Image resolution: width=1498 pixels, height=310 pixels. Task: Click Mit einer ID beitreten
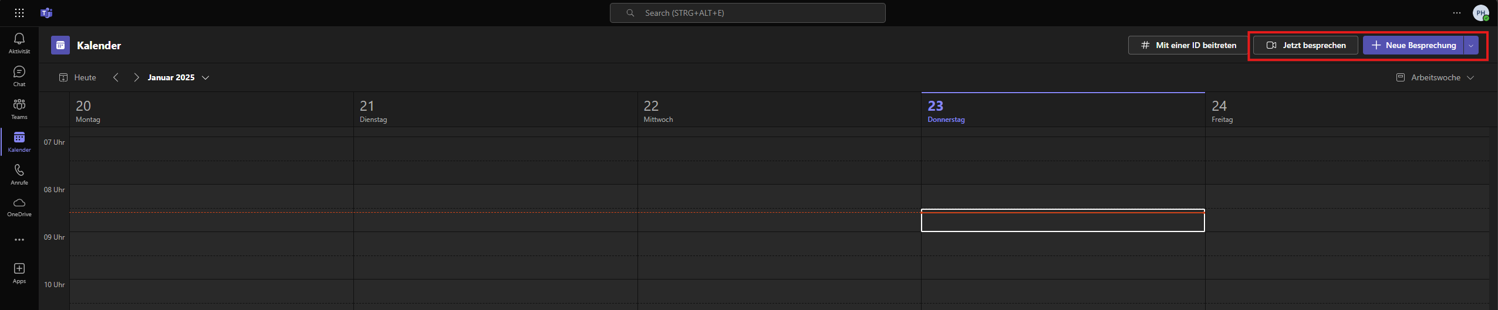(1188, 45)
